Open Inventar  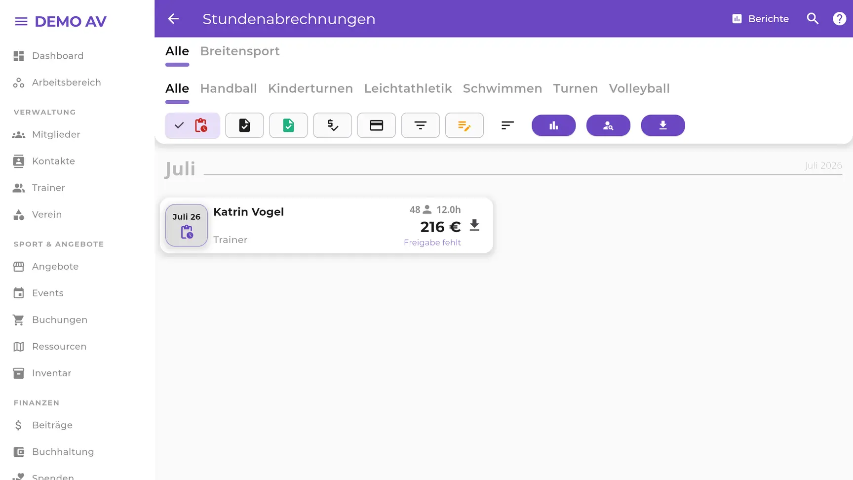click(x=42, y=373)
